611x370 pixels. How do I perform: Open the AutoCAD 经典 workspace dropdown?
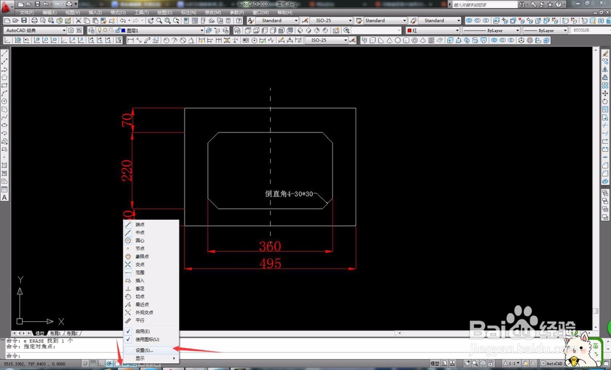[x=35, y=31]
